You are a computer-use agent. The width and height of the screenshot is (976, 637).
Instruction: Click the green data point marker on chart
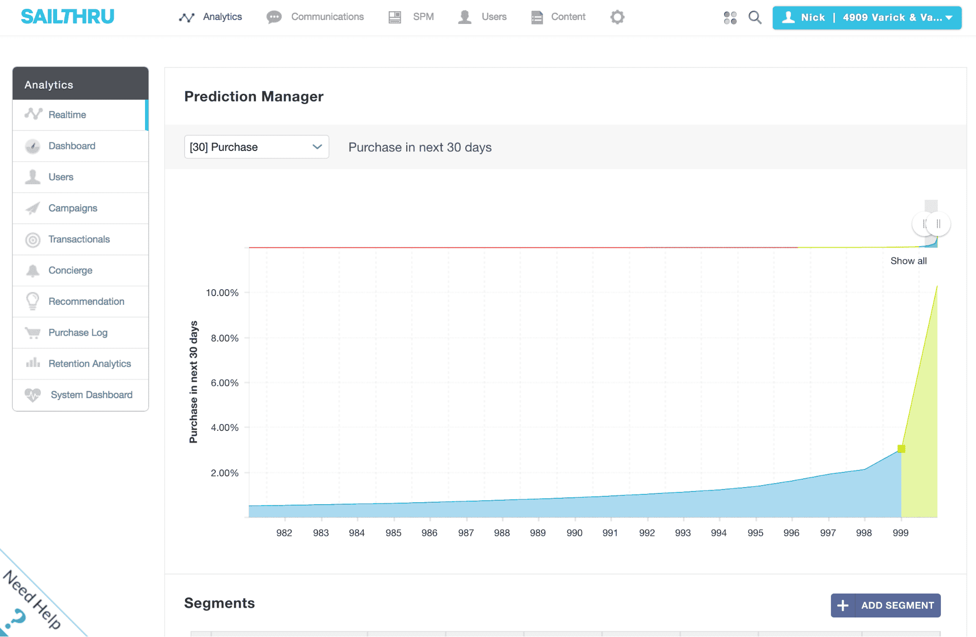point(901,448)
